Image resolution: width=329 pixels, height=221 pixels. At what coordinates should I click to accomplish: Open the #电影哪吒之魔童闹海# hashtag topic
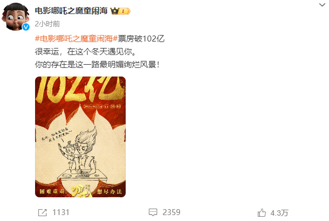tap(77, 39)
